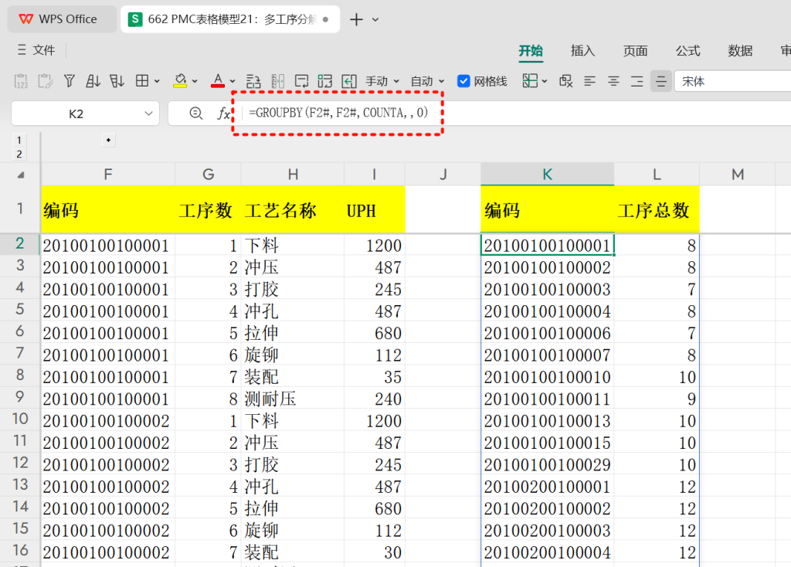Switch to the 页面 ribbon tab
Screen dimensions: 791x567
[x=635, y=50]
